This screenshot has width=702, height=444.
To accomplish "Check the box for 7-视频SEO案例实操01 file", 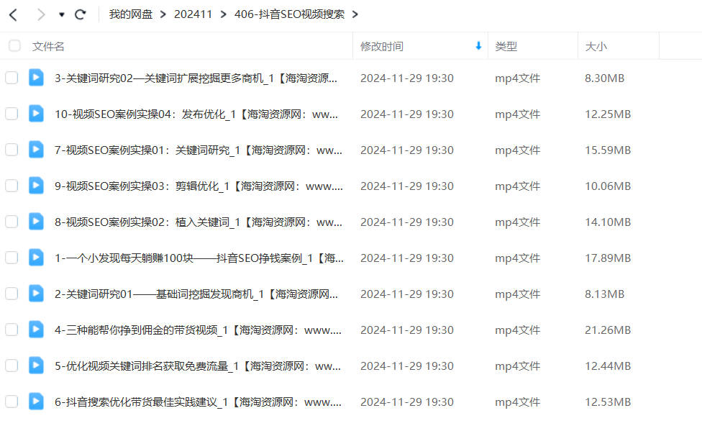I will [12, 150].
